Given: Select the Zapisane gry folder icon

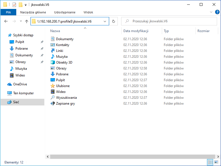Looking at the screenshot, I should click(52, 104).
